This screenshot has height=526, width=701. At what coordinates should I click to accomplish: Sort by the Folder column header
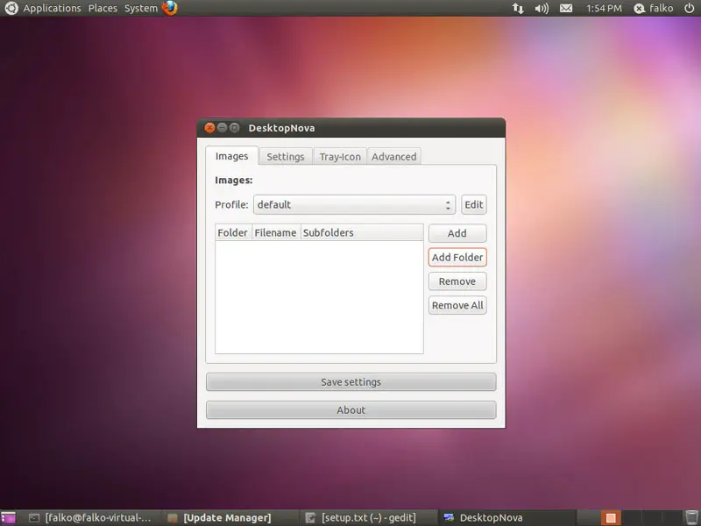[x=233, y=232]
